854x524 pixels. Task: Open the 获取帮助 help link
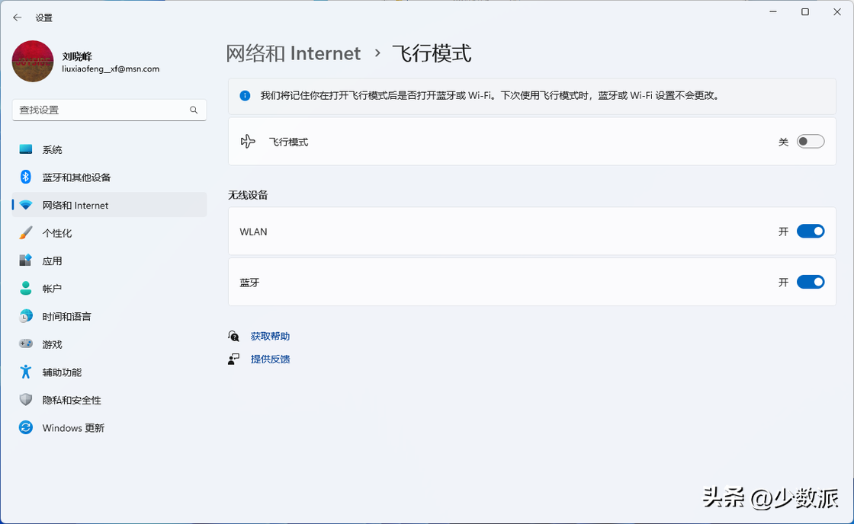pyautogui.click(x=270, y=337)
